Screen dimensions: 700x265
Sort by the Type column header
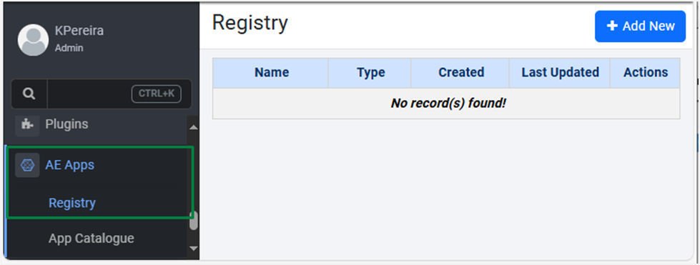(370, 72)
